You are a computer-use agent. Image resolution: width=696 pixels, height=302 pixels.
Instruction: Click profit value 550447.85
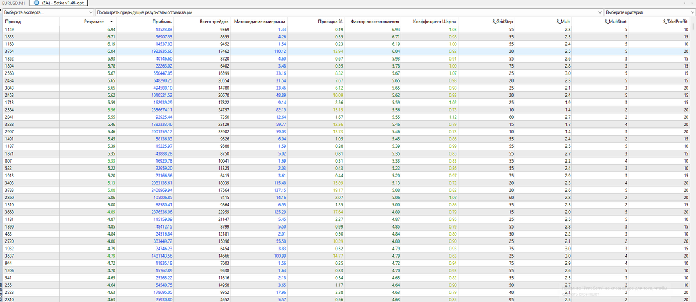click(162, 73)
